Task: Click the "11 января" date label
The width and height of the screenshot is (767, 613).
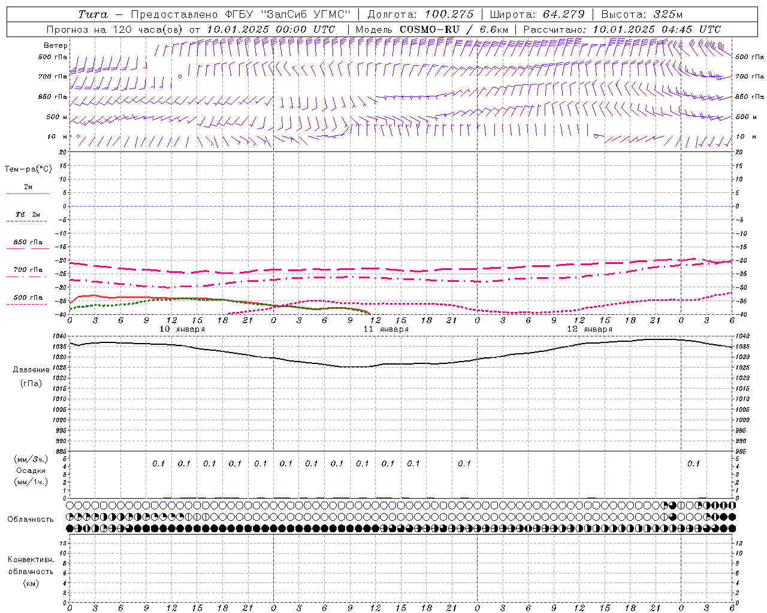Action: click(x=386, y=329)
